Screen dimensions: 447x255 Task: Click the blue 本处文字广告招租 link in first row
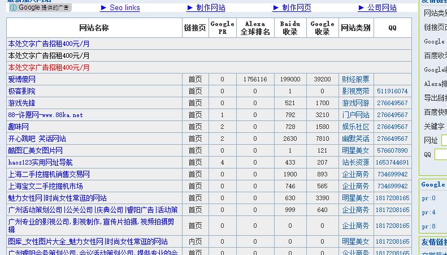(x=49, y=44)
